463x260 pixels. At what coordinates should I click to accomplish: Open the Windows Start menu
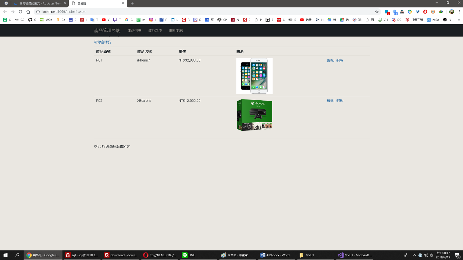pyautogui.click(x=5, y=255)
